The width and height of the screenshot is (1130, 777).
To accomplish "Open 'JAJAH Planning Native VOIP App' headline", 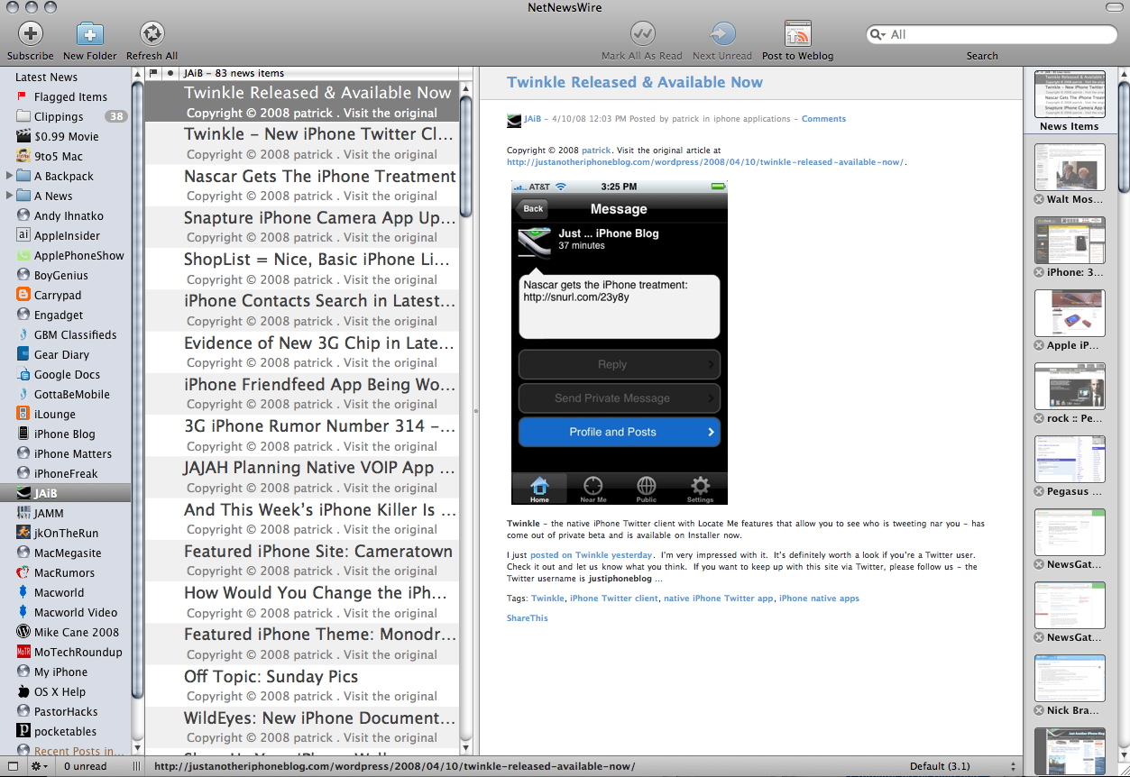I will [x=320, y=467].
